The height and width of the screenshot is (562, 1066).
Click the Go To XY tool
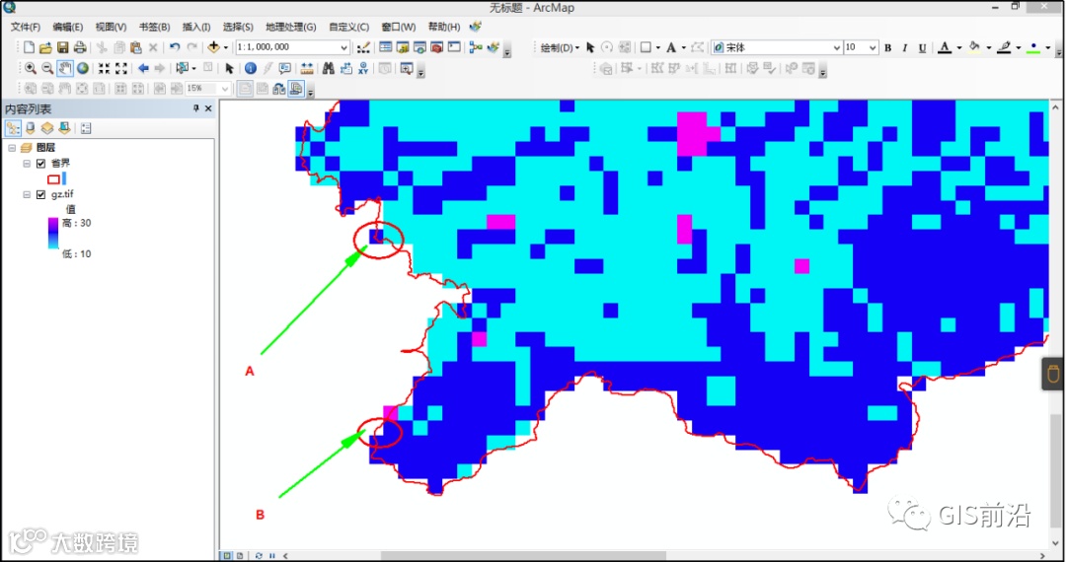[x=363, y=69]
